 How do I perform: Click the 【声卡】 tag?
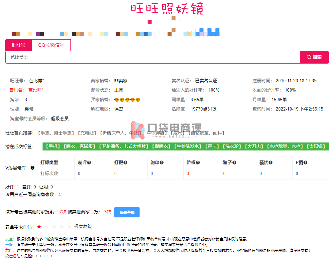(x=212, y=146)
